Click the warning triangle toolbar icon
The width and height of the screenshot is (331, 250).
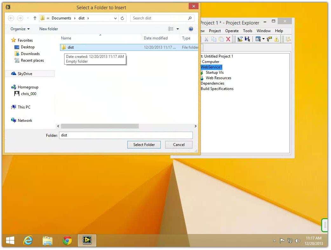click(276, 39)
